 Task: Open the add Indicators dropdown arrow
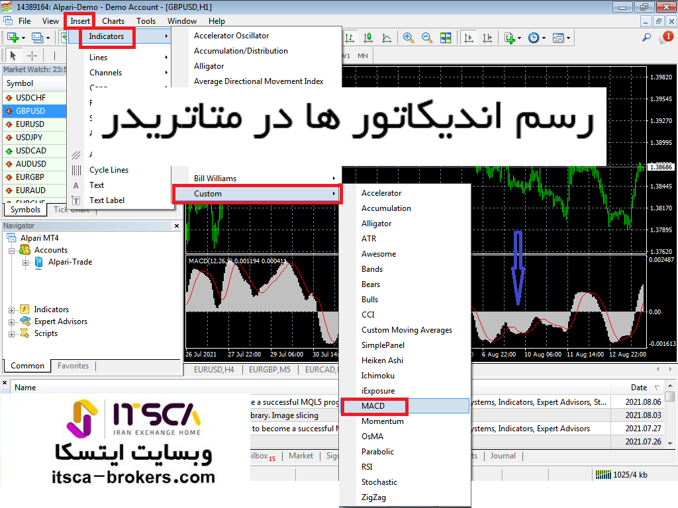click(519, 38)
